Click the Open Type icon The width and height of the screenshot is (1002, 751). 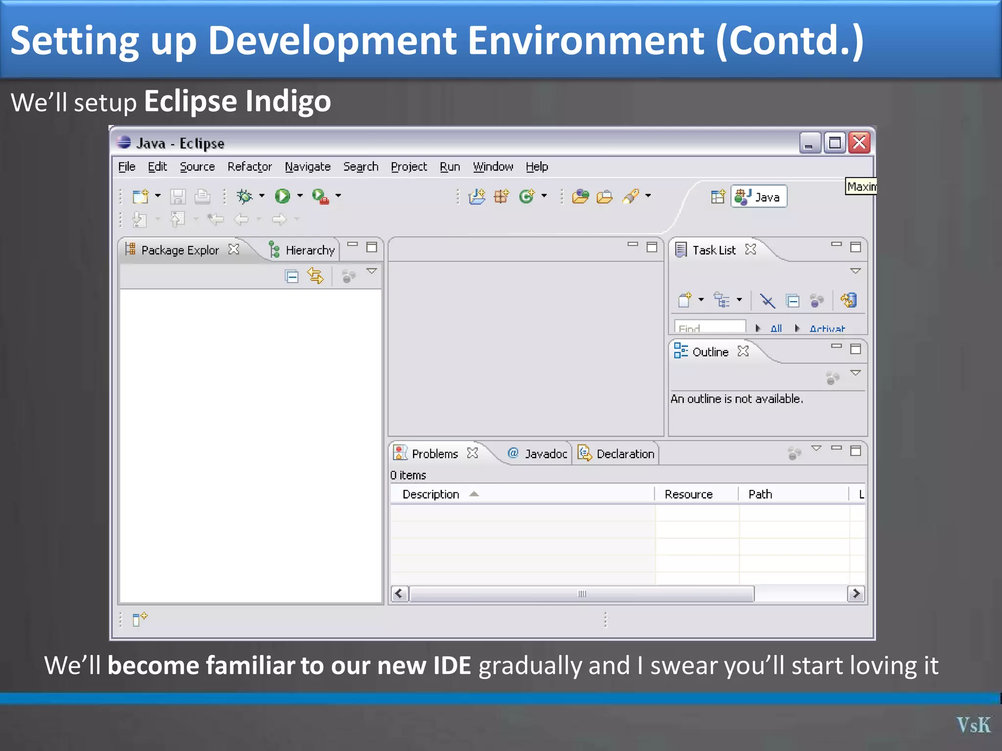[581, 196]
